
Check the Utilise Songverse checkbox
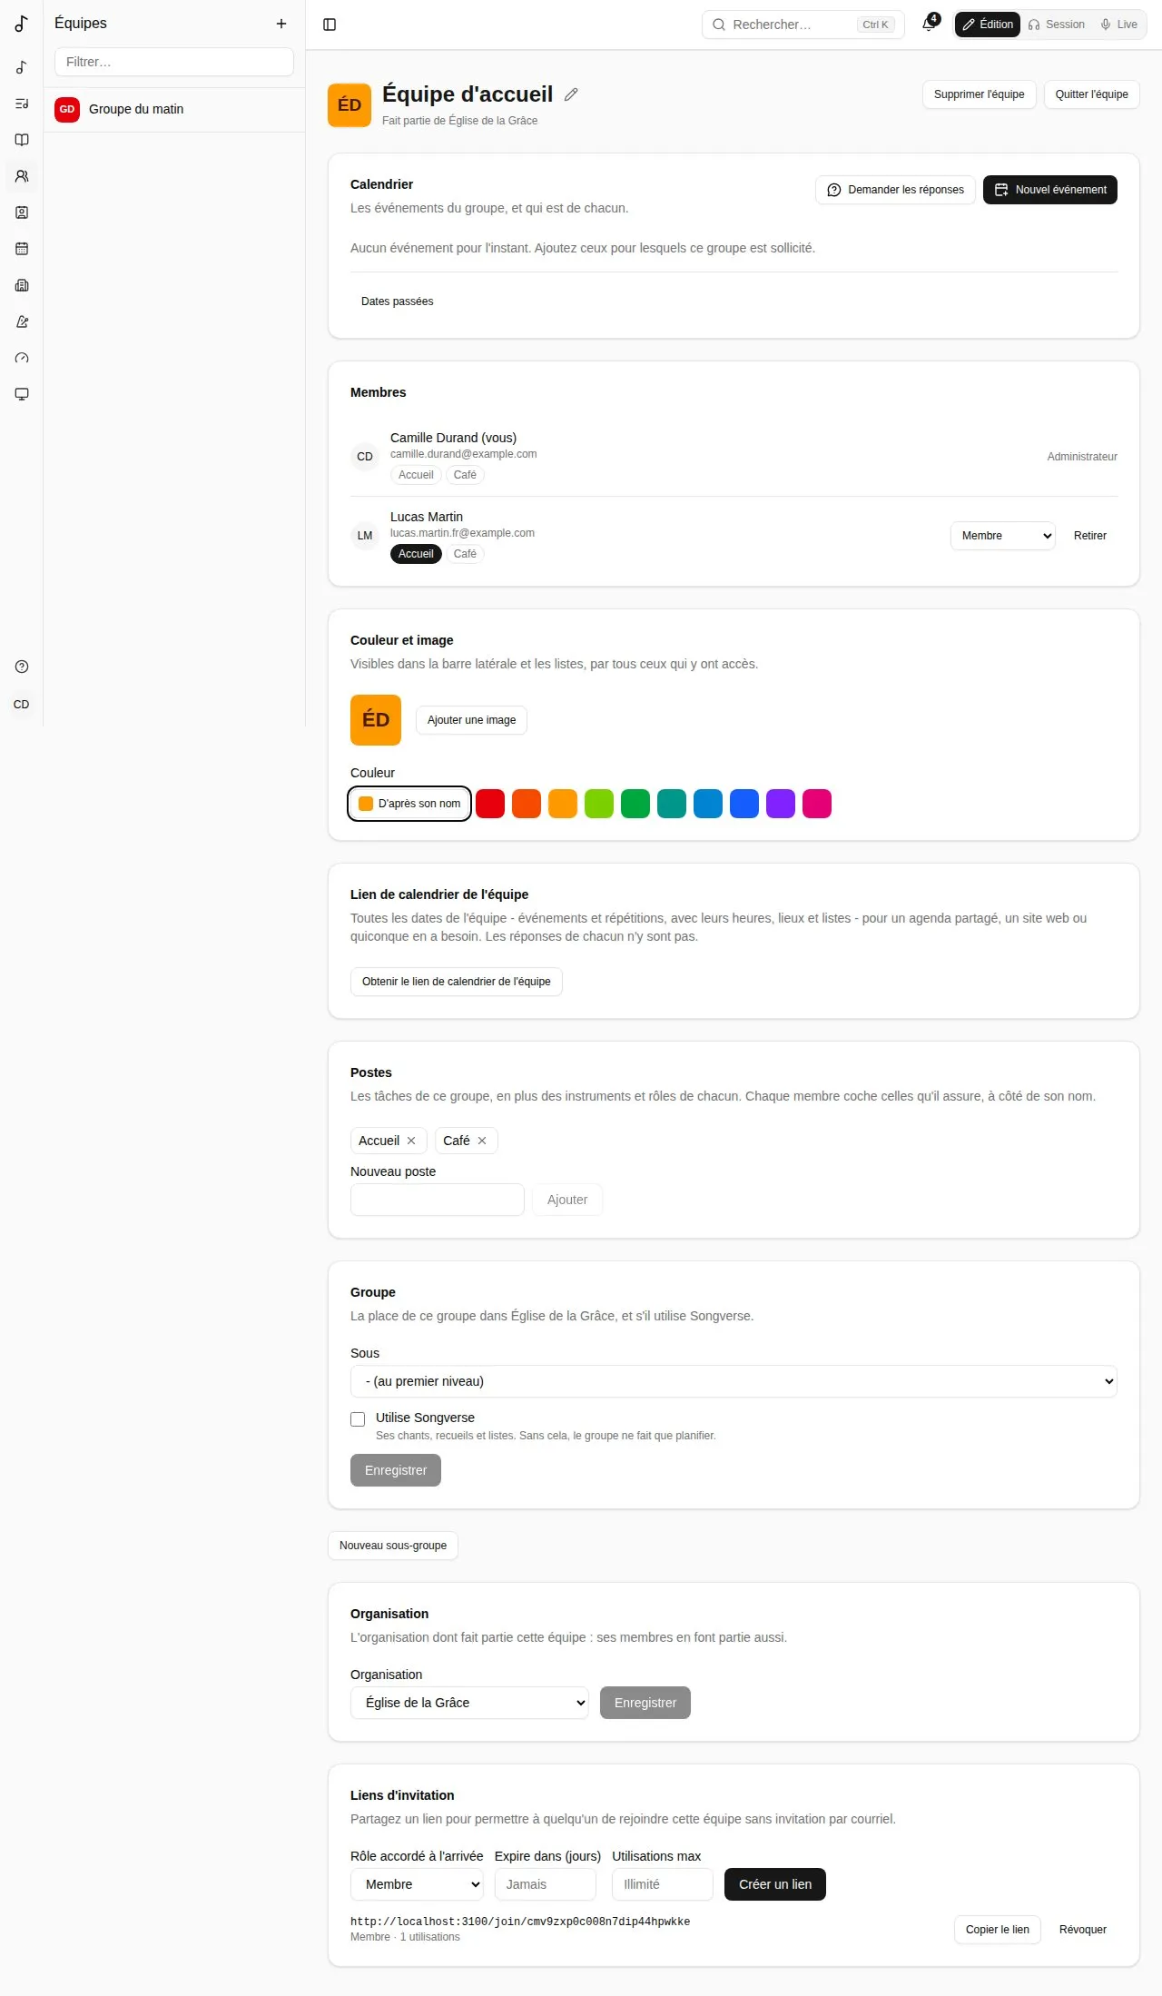358,1418
